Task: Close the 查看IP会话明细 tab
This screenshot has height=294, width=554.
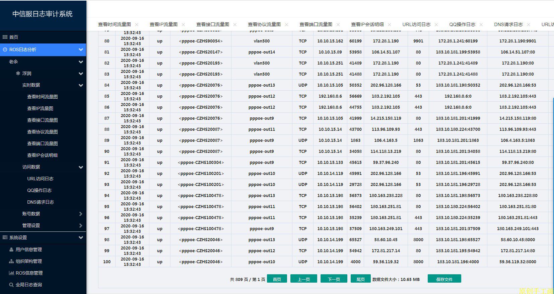Action: coord(389,24)
